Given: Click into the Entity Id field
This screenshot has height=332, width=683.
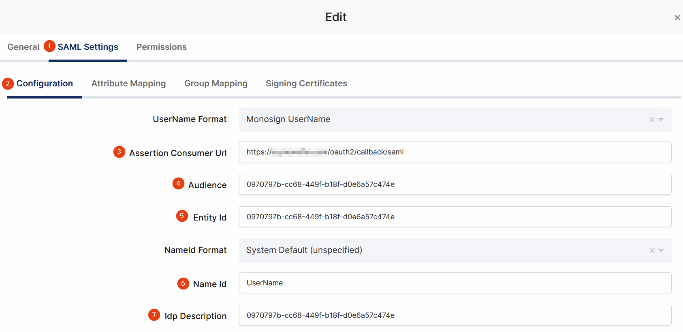Looking at the screenshot, I should coord(455,217).
